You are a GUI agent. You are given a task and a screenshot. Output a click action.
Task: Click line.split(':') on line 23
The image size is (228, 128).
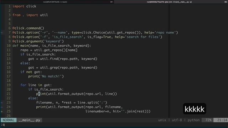(92, 103)
